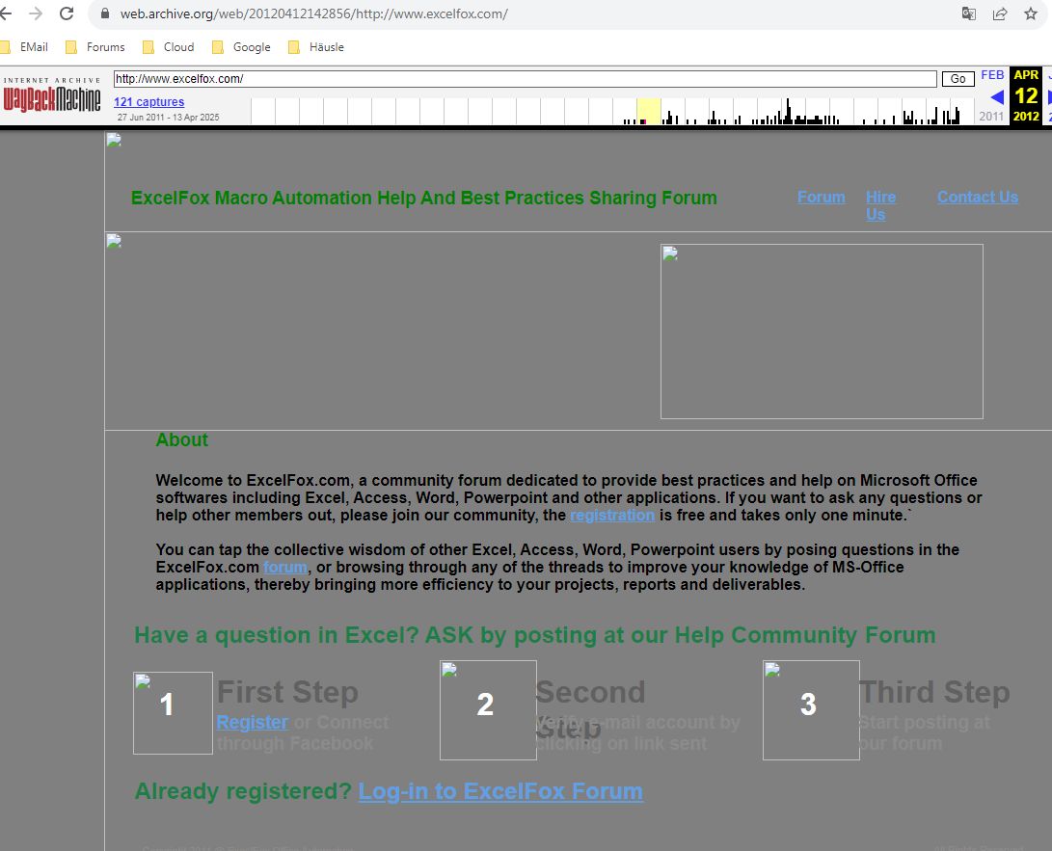
Task: Click the highlighted yellow timeline segment
Action: pyautogui.click(x=649, y=111)
